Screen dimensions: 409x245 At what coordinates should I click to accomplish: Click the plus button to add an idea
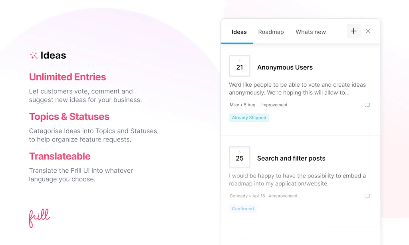click(x=353, y=31)
